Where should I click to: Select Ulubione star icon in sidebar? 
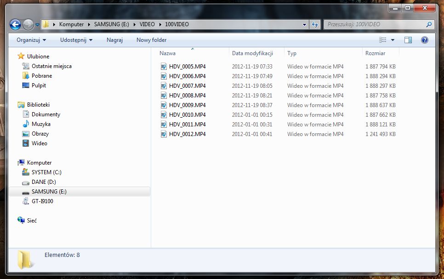pos(21,56)
